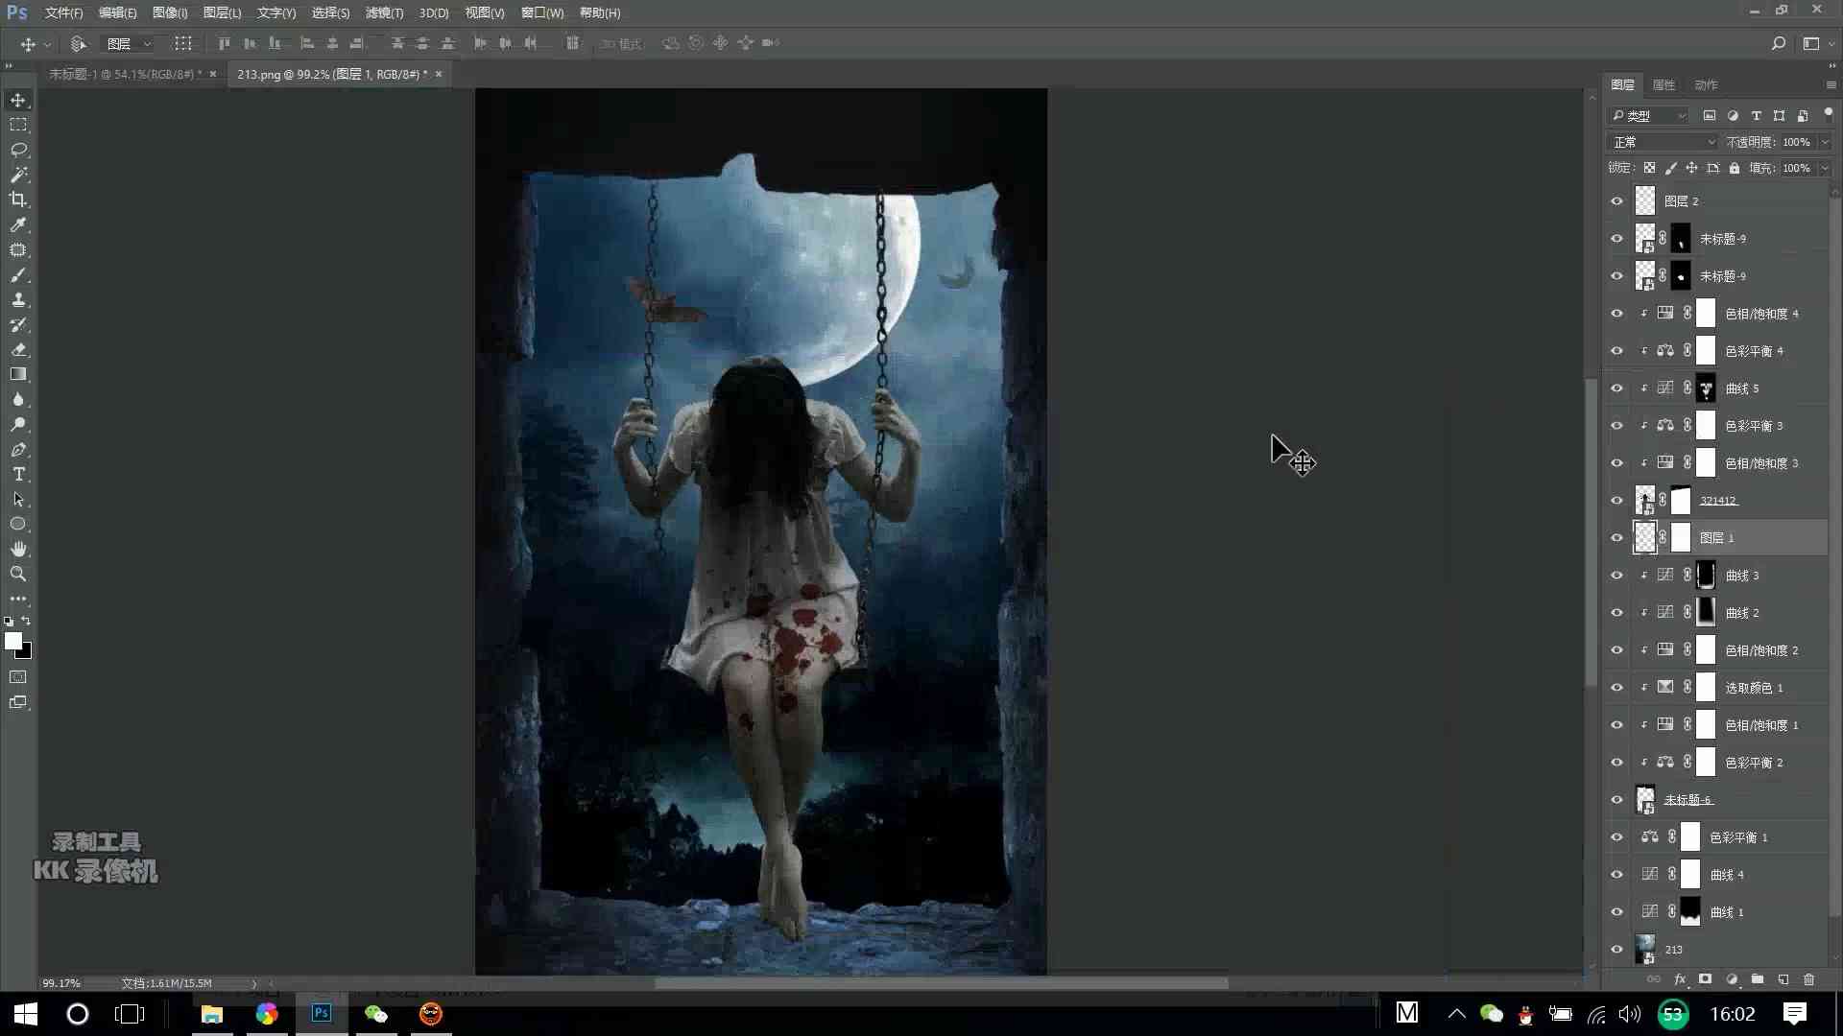Open the auto-select 图层 dropdown
1843x1036 pixels.
129,43
